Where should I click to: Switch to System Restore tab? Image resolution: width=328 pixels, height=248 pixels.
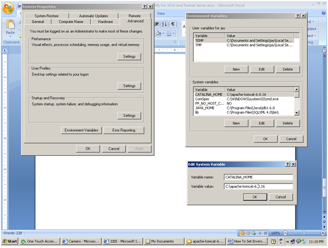coord(47,16)
